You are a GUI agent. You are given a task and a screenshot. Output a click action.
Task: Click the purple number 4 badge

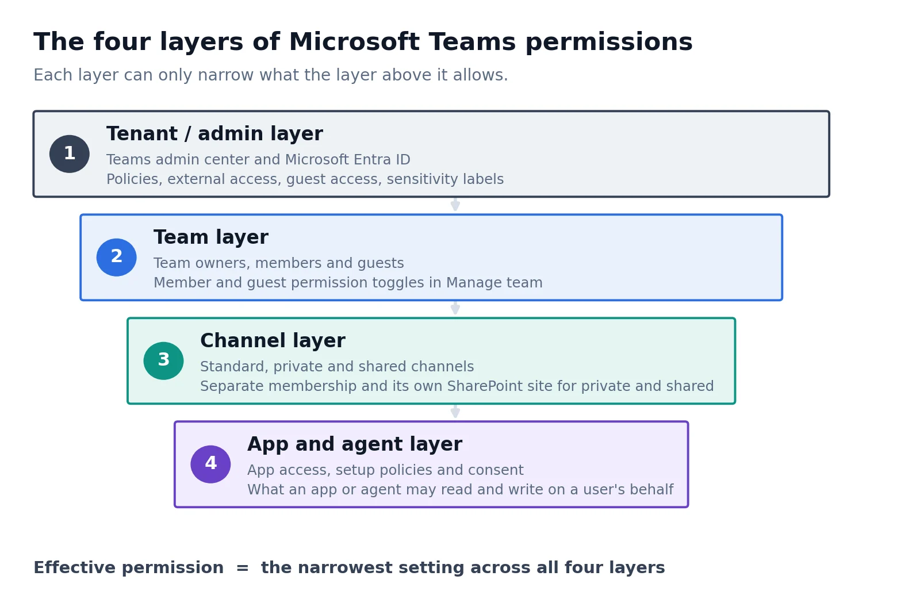(x=210, y=464)
